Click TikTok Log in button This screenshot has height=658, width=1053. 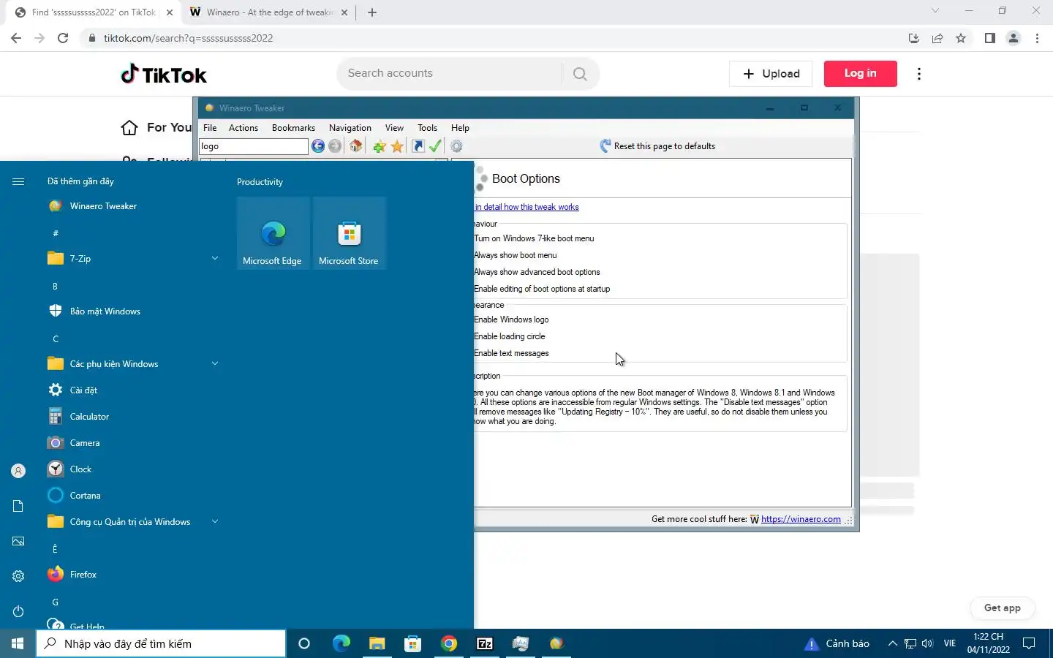point(861,74)
